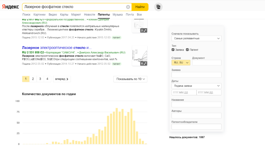
Task: Switch to the Картинки tab
Action: pyautogui.click(x=39, y=15)
